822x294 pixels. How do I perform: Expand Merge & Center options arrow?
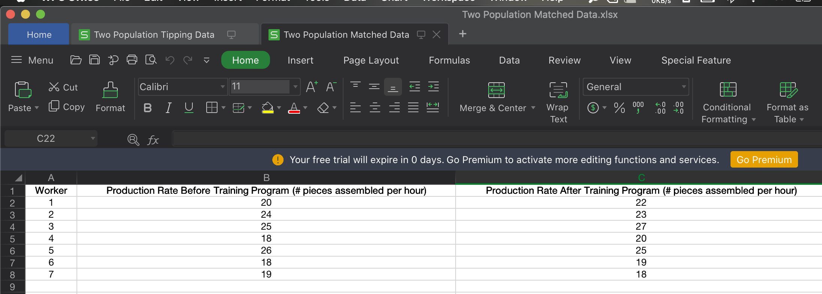(533, 108)
